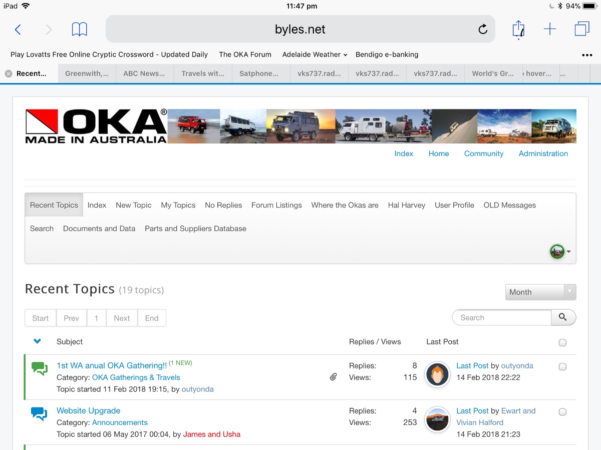This screenshot has width=601, height=450.
Task: Close the Recent... tab
Action: click(9, 73)
